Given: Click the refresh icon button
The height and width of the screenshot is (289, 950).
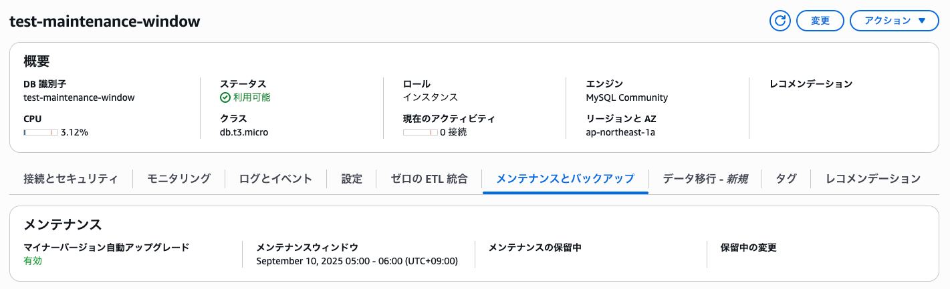Looking at the screenshot, I should pos(780,21).
